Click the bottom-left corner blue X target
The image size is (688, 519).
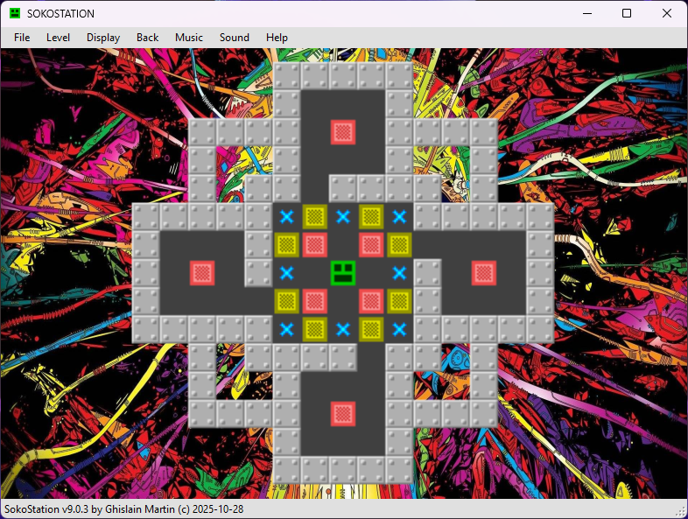286,329
